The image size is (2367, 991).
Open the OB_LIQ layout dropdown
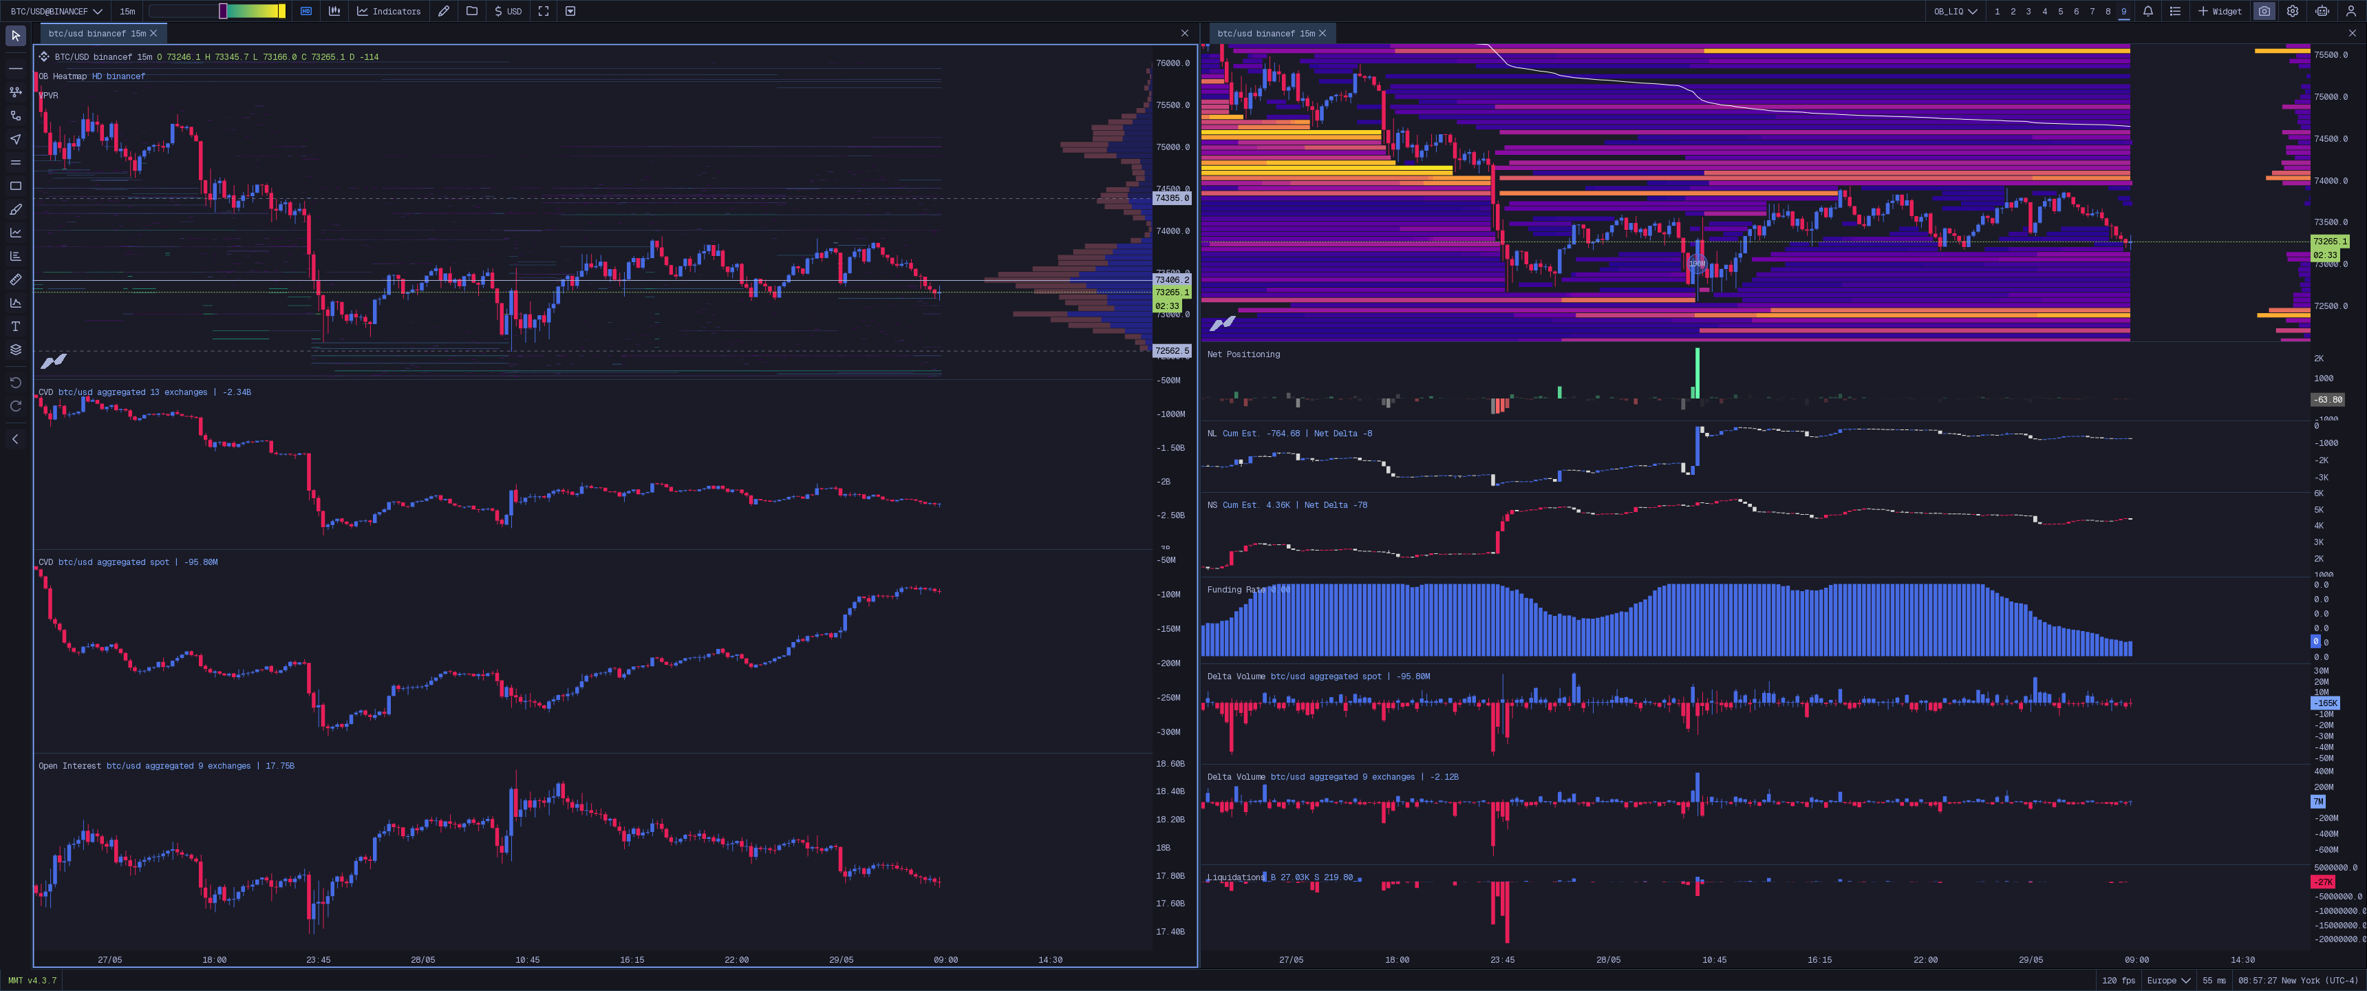pyautogui.click(x=1956, y=11)
